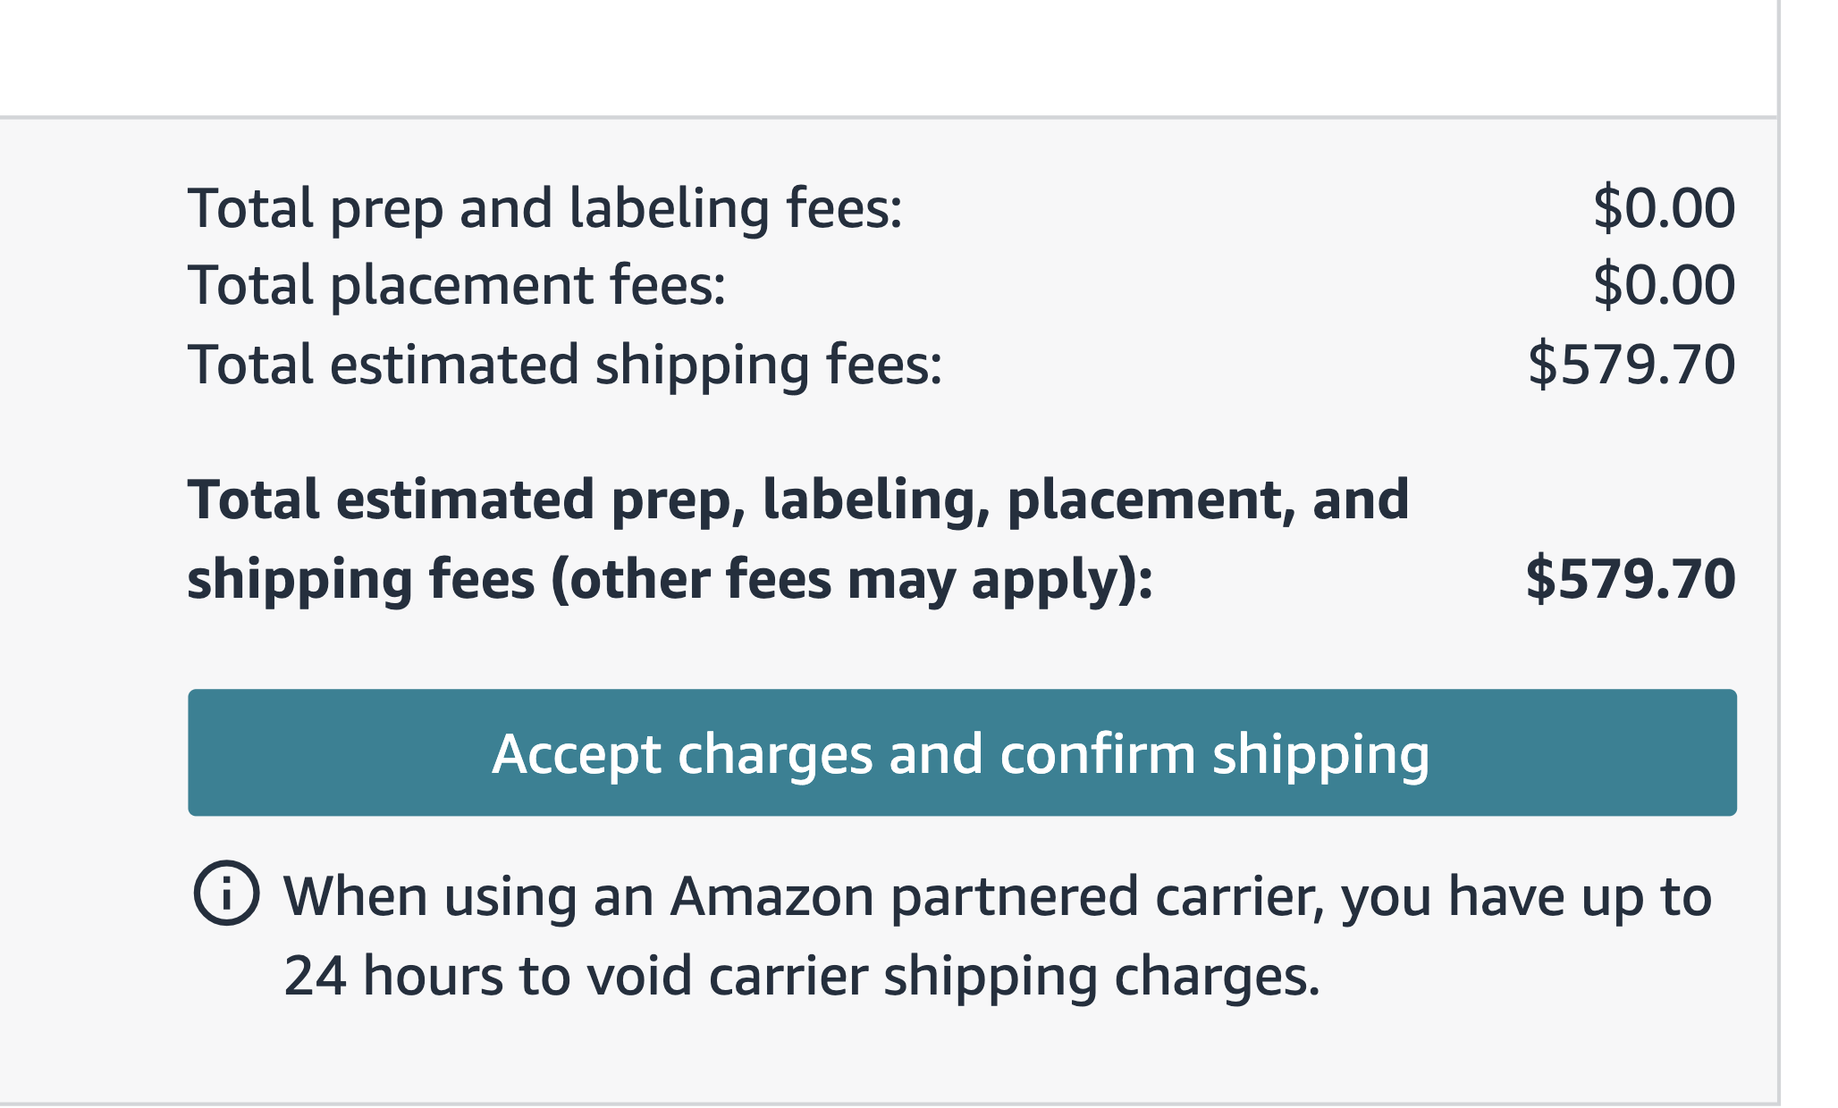This screenshot has height=1108, width=1838.
Task: Click the bold Total estimated prep, labeling, placement line
Action: point(798,499)
